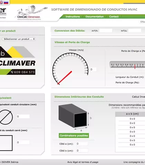The height and width of the screenshot is (165, 145).
Task: Click the last '0 x 0' table row
Action: (132, 145)
